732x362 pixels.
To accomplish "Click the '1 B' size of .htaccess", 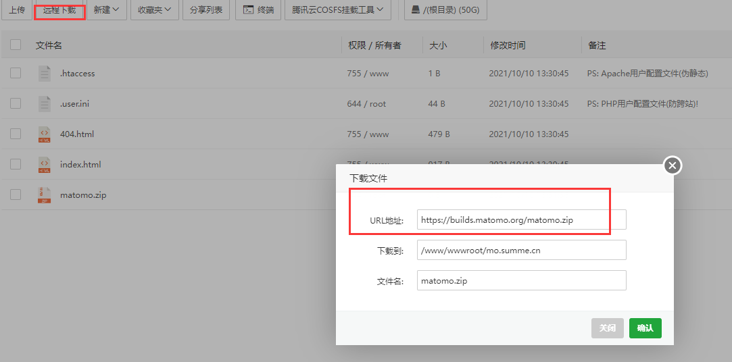I will click(x=434, y=73).
